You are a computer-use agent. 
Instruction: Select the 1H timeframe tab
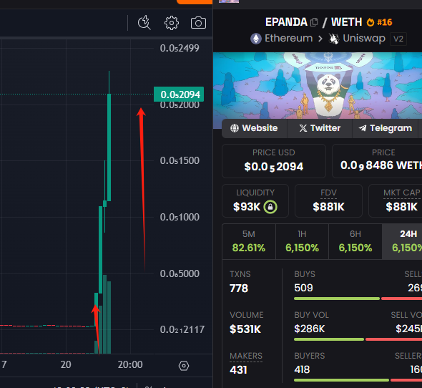coord(302,241)
